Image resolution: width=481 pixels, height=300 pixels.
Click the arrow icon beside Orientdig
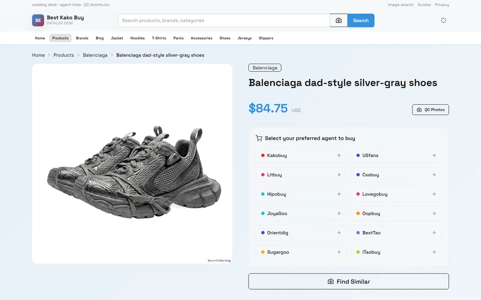click(x=339, y=233)
